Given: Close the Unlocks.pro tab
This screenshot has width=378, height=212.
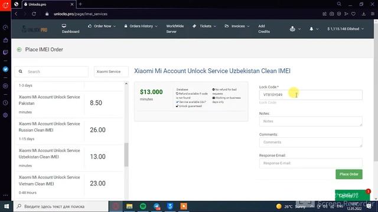Looking at the screenshot, I should (x=72, y=4).
